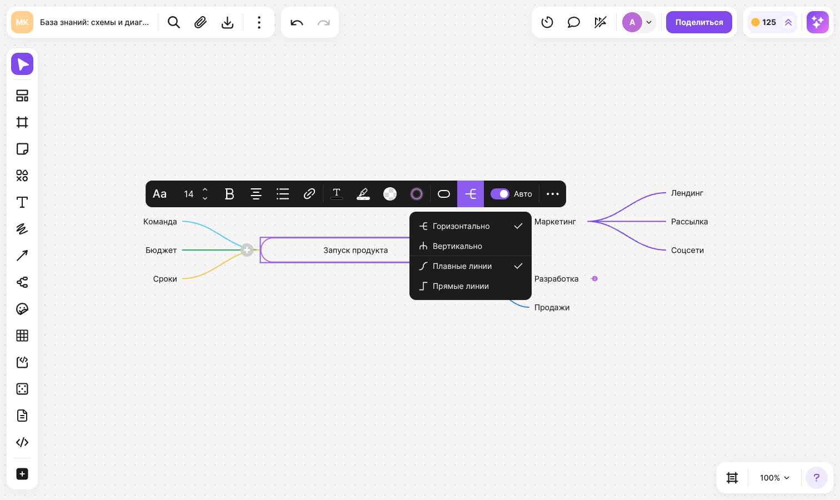Choose the pen drawing tool
The height and width of the screenshot is (500, 840).
tap(22, 229)
